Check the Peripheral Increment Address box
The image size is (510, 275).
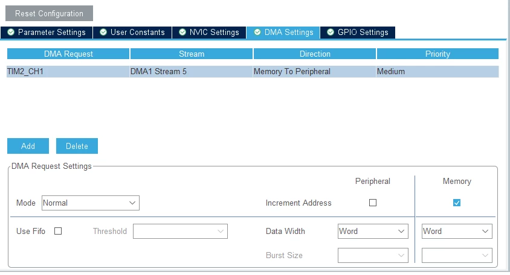373,203
